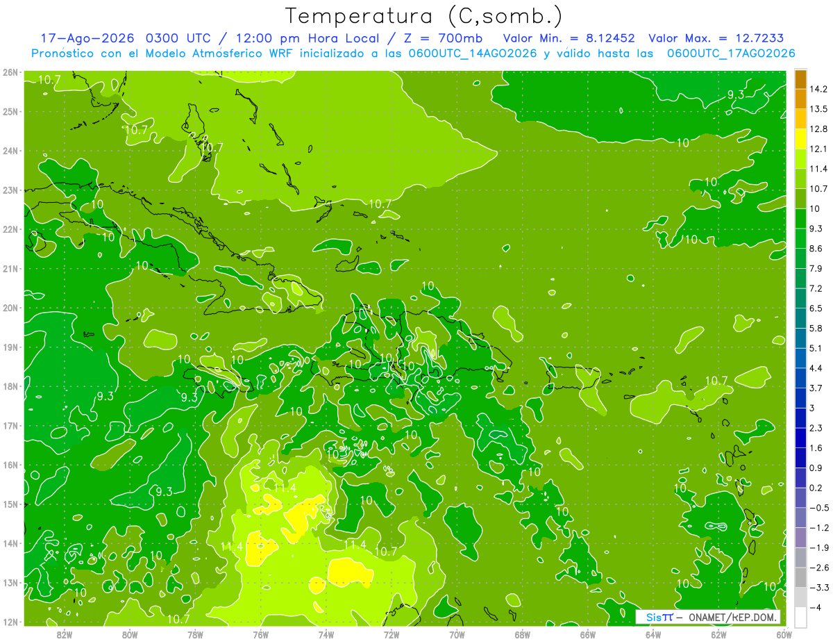
Task: Click the -4 label on the color scale
Action: [815, 608]
